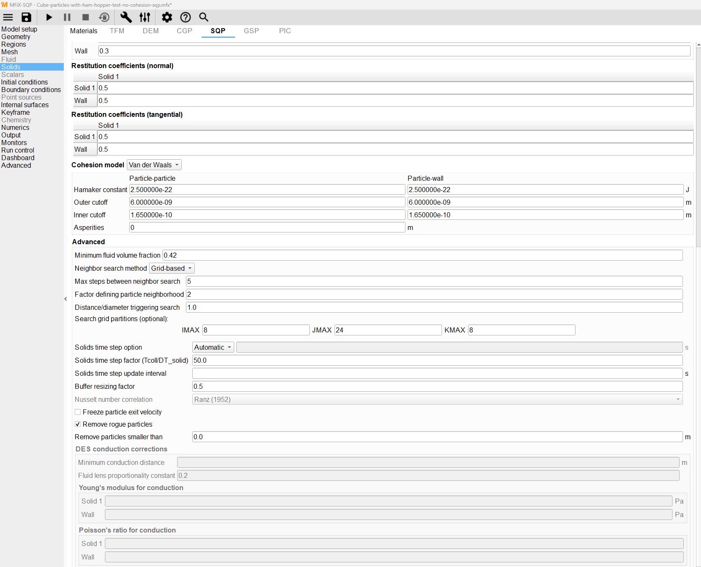This screenshot has width=701, height=567.
Task: Click the Stop simulation icon
Action: click(86, 17)
